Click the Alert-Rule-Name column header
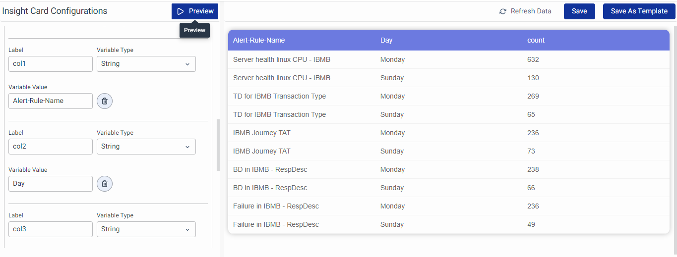 [259, 40]
